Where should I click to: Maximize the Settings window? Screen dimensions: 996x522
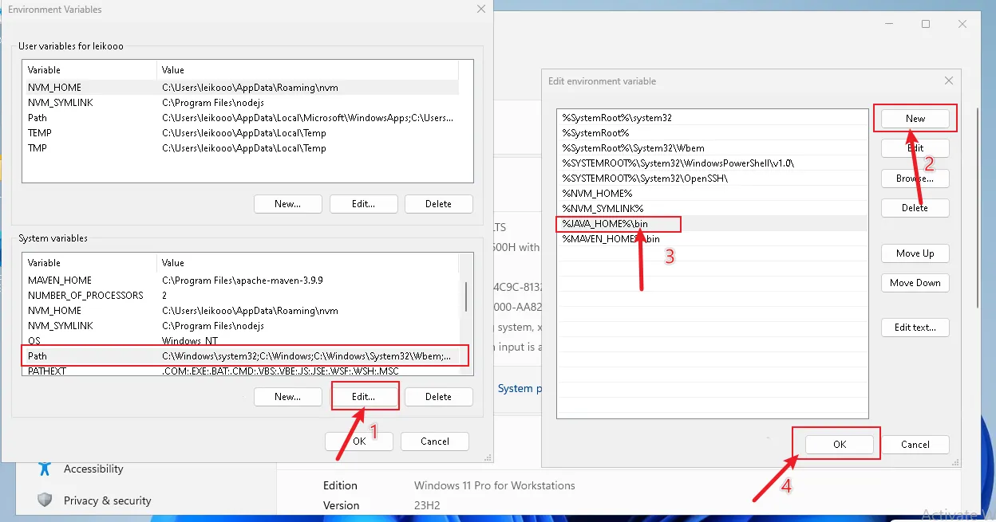[x=926, y=24]
